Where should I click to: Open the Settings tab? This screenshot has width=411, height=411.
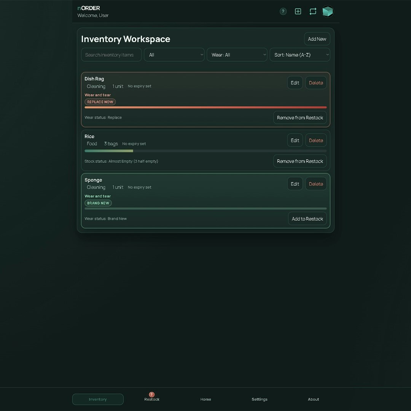260,399
